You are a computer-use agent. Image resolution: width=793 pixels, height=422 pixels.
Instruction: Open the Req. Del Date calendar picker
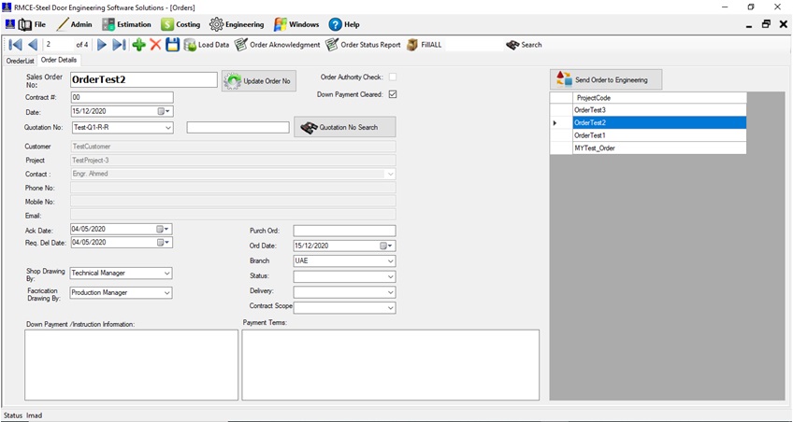[164, 243]
